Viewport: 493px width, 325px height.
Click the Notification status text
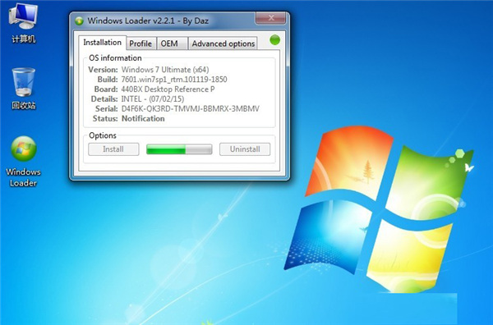click(x=143, y=119)
